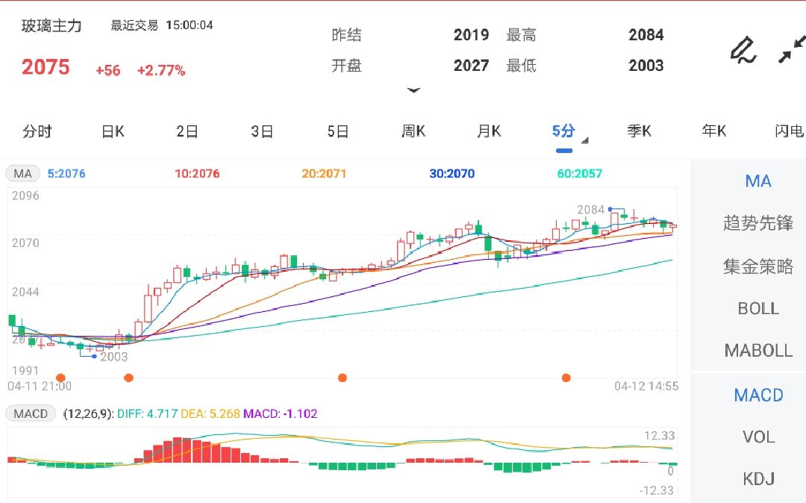806x503 pixels.
Task: Click the MACD label pill in the indicator panel
Action: click(x=30, y=413)
